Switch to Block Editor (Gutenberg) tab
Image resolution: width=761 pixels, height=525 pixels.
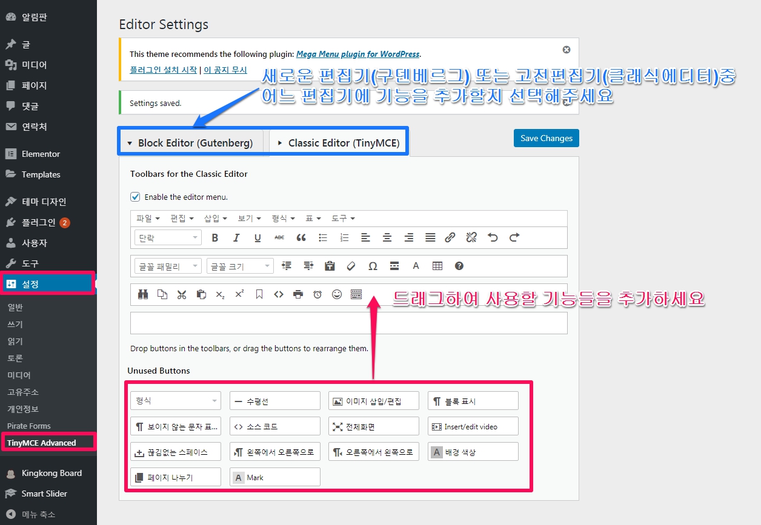190,143
